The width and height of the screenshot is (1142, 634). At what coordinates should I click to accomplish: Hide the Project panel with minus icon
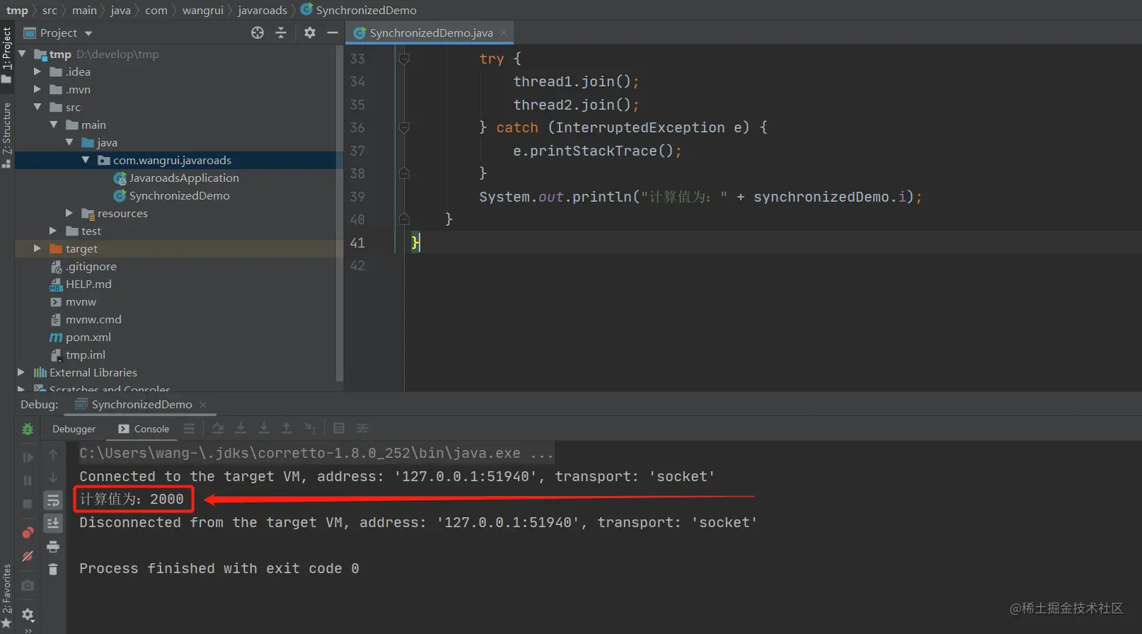pos(332,33)
